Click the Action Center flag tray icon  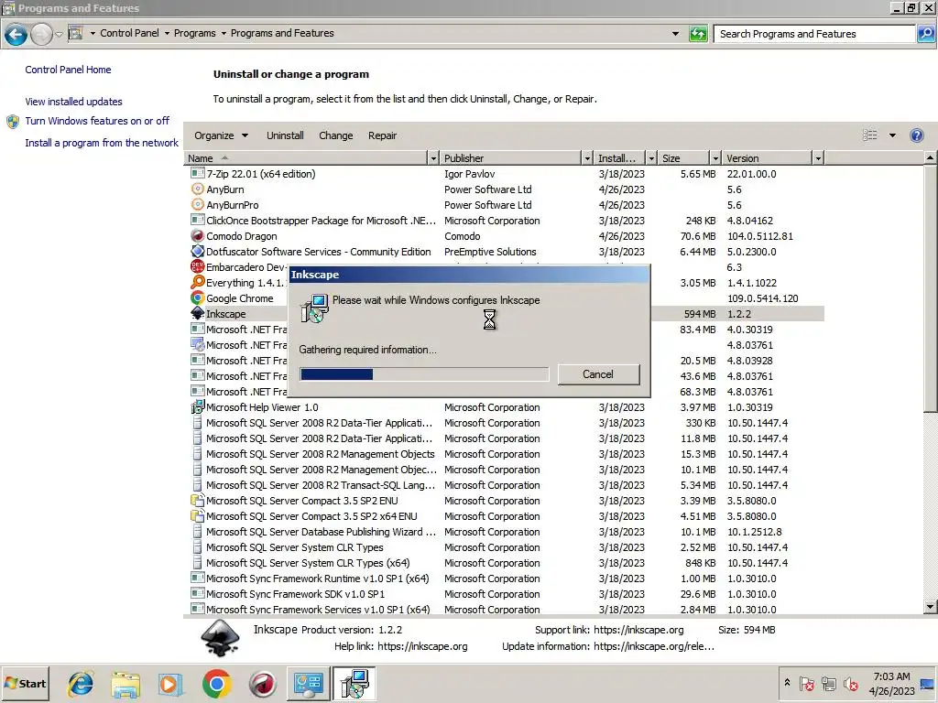tap(806, 683)
